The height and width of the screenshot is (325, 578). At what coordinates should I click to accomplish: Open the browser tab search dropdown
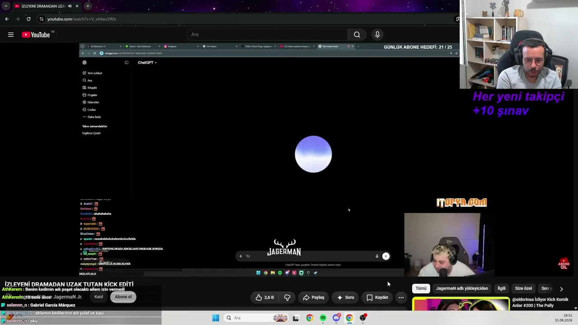coord(6,6)
